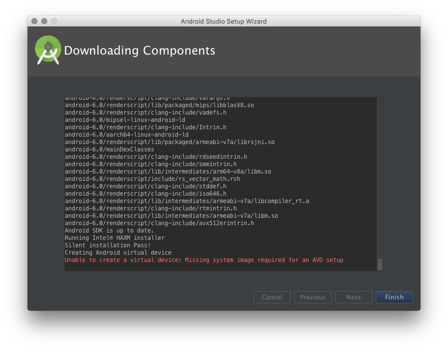Click the 'Downloading Components' heading
Image resolution: width=448 pixels, height=350 pixels.
(140, 50)
